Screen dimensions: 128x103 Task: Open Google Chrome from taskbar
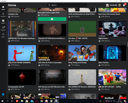click(41, 101)
